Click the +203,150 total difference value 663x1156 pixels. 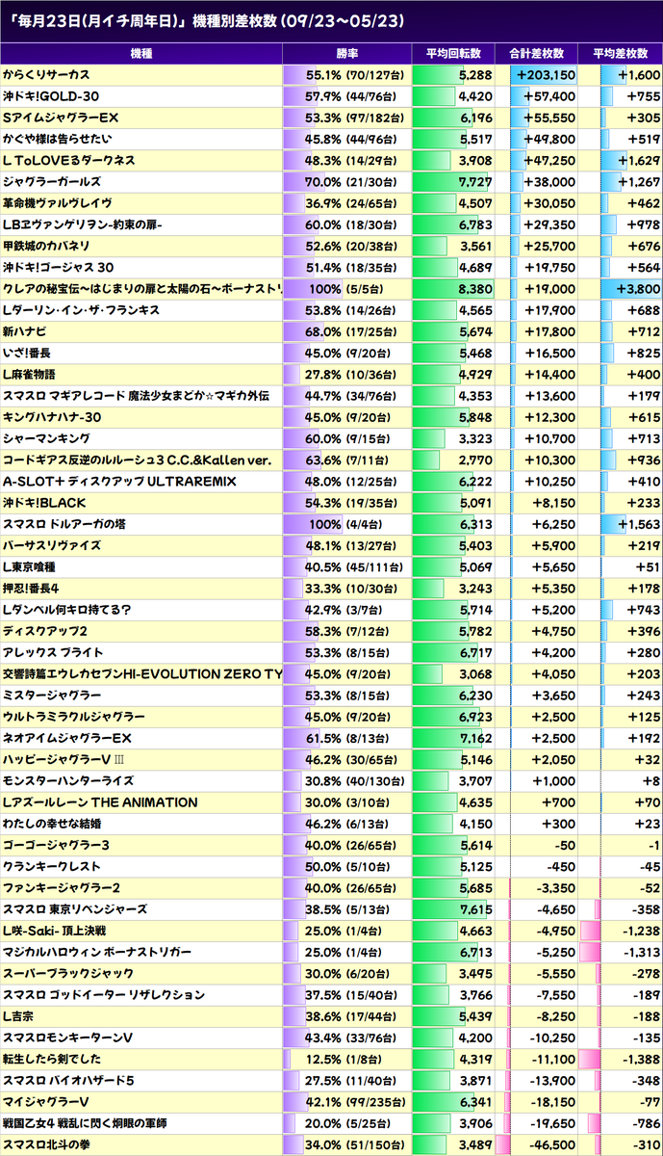point(546,75)
